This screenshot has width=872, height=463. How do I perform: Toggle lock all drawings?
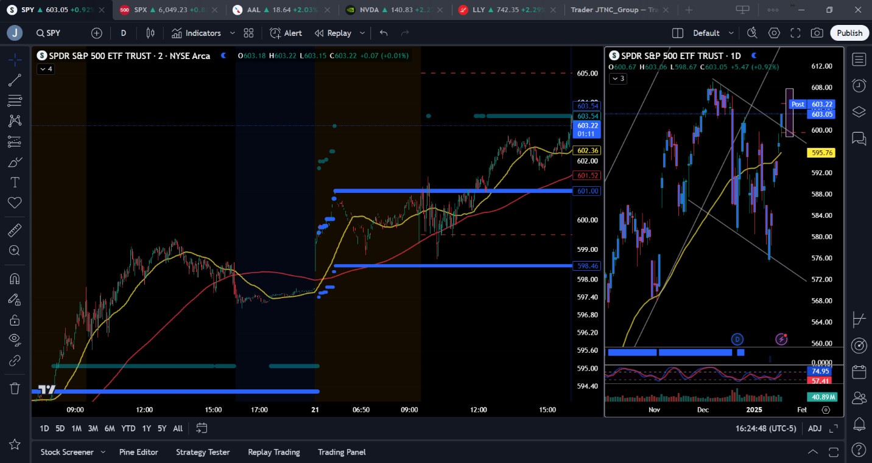[15, 320]
